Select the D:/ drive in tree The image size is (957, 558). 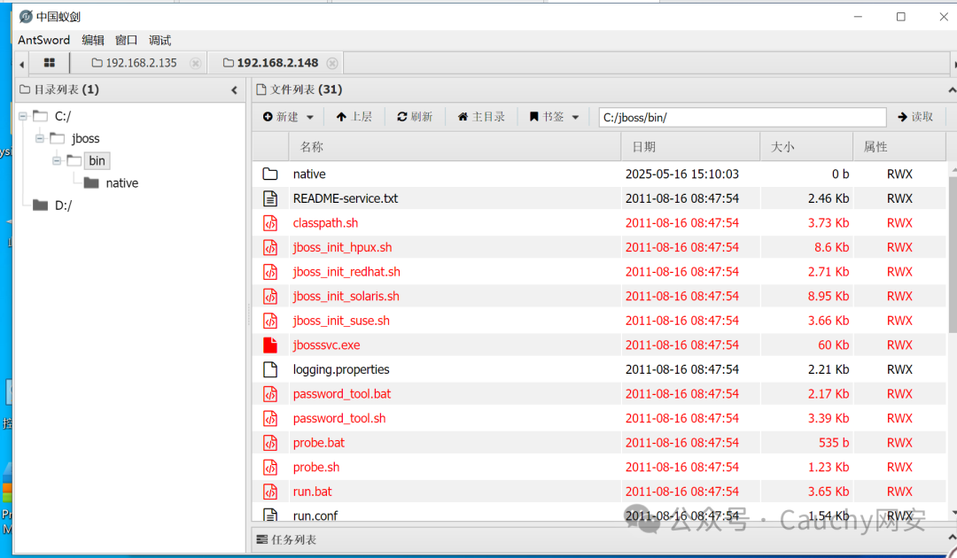point(63,205)
